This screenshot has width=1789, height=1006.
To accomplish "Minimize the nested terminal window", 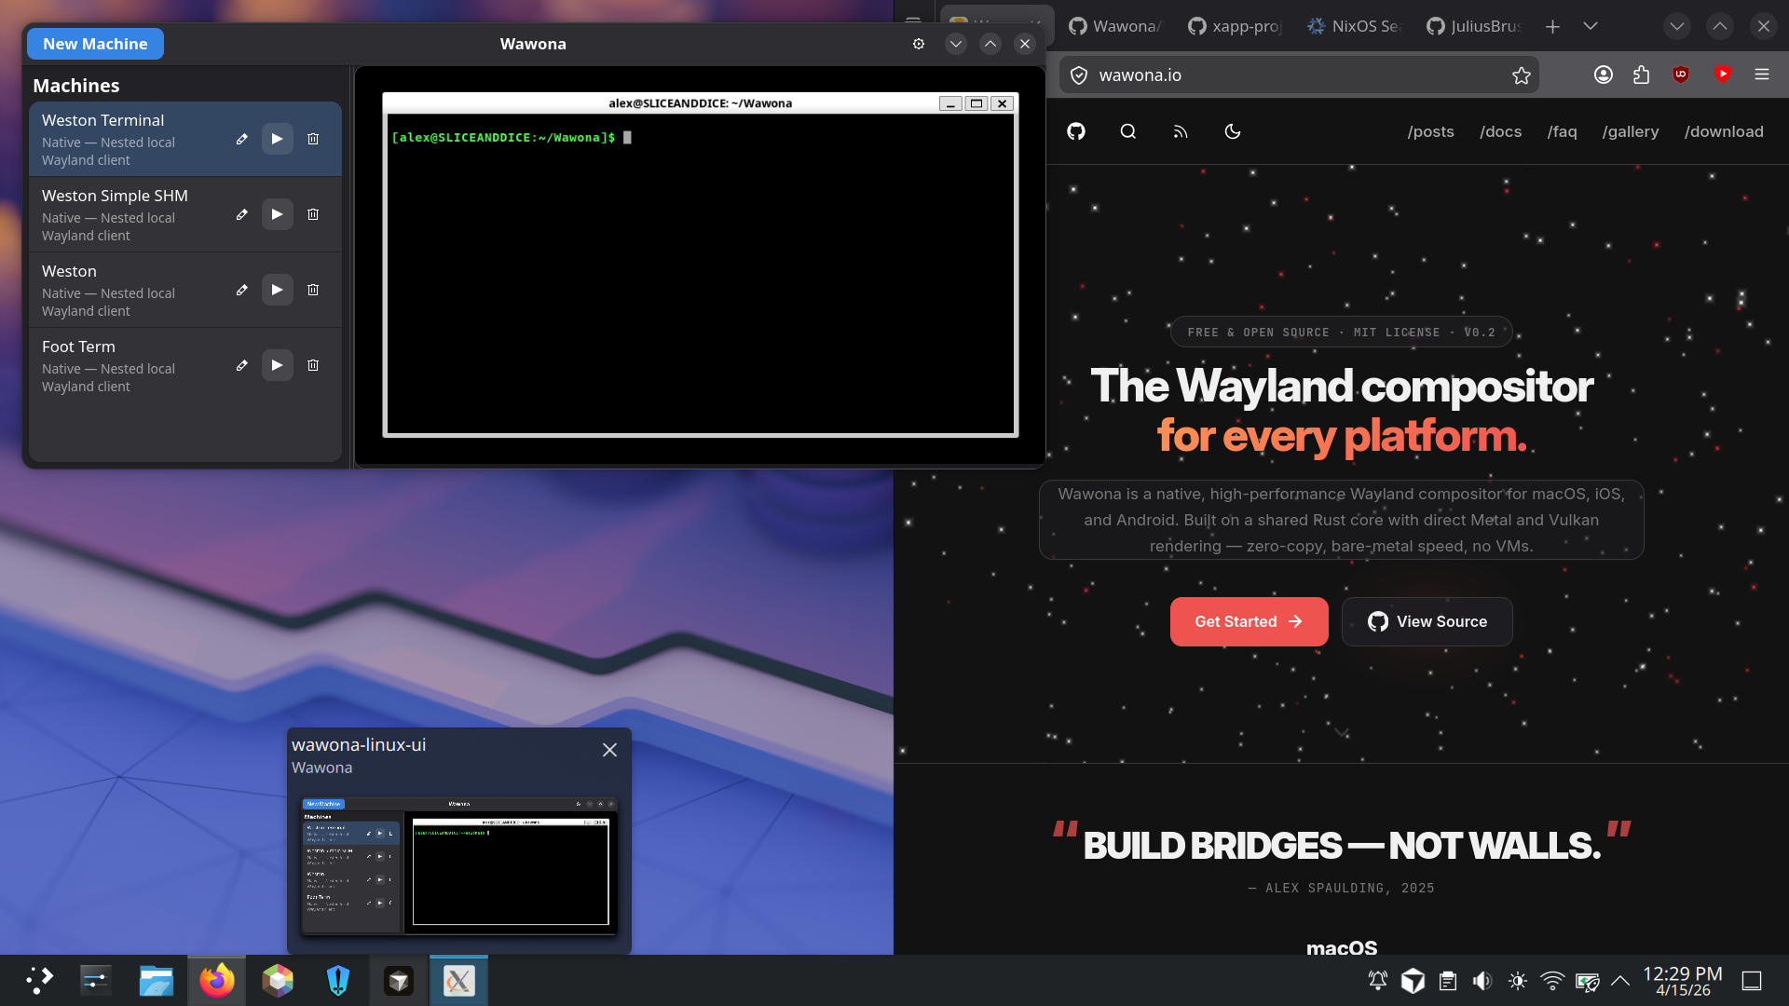I will [950, 103].
